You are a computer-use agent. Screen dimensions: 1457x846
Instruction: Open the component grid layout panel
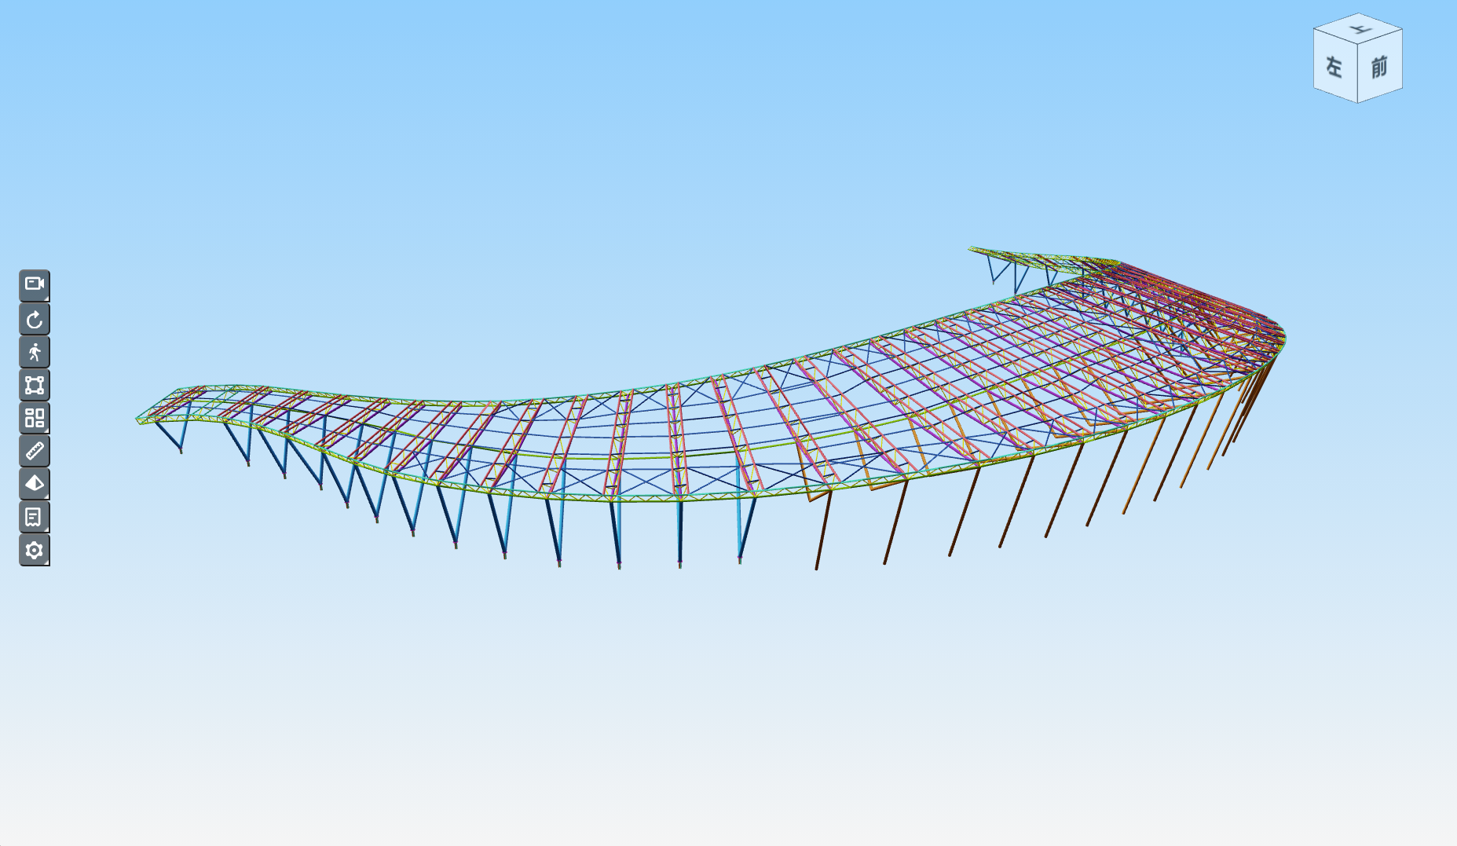[x=35, y=418]
